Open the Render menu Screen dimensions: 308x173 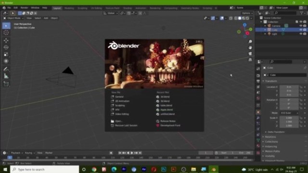[x=25, y=8]
